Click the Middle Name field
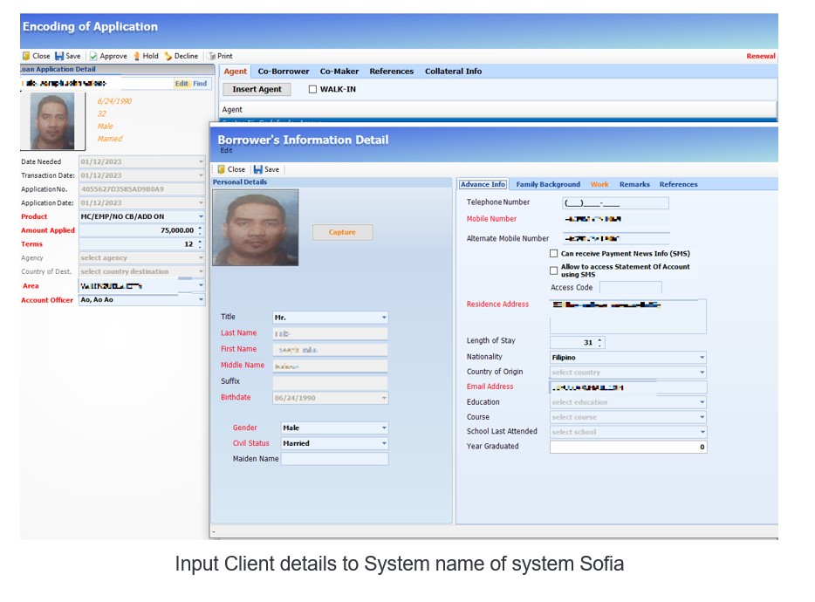 click(x=330, y=366)
